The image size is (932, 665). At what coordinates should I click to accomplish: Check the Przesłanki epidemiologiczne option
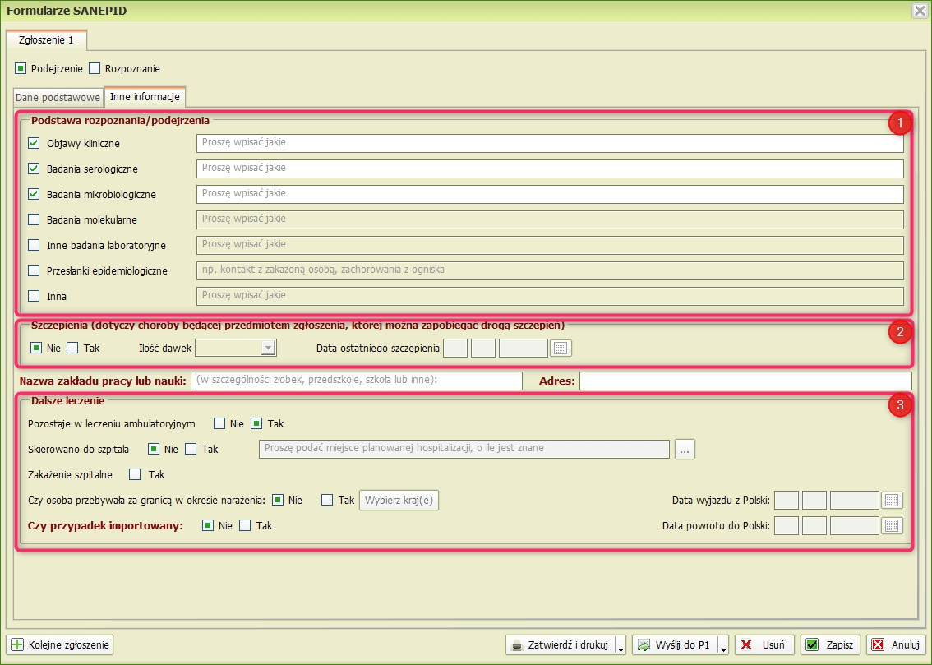point(34,270)
